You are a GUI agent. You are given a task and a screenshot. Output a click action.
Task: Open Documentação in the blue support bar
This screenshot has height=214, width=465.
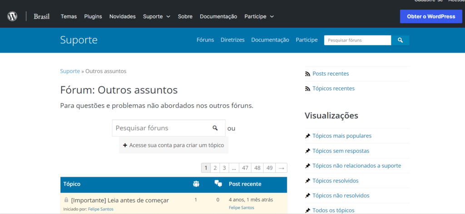[270, 40]
